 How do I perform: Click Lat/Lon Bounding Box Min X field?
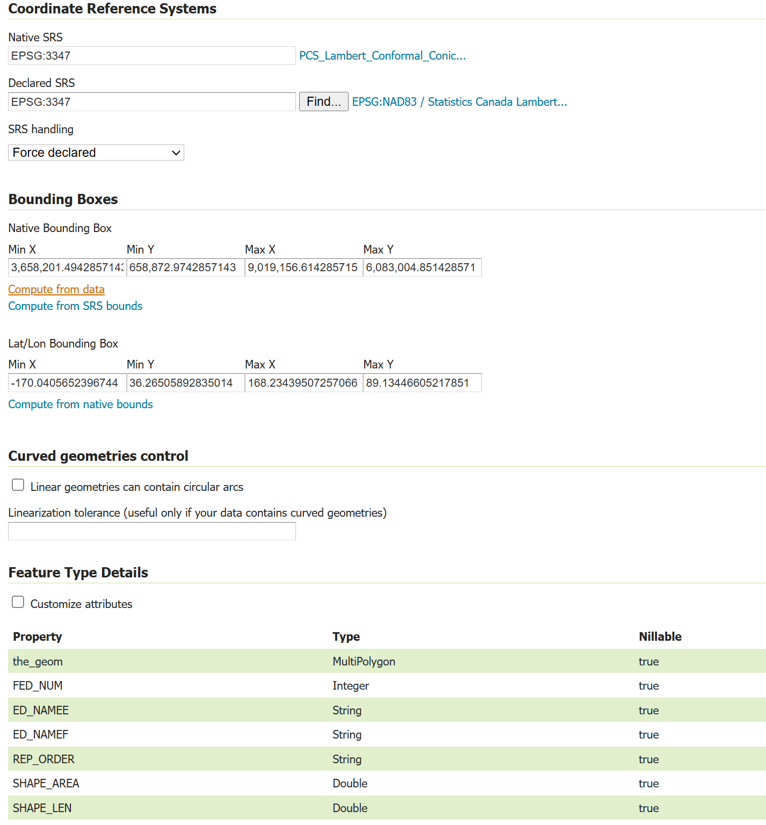click(x=67, y=383)
